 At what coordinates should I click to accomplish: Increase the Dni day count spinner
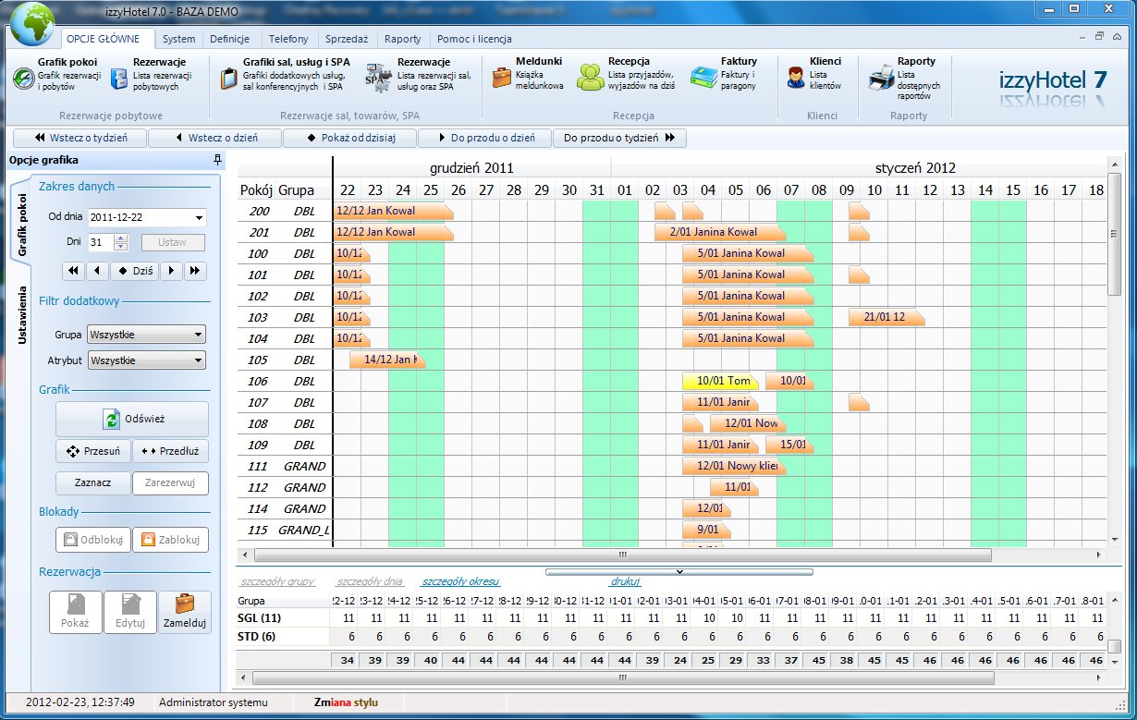pos(120,238)
